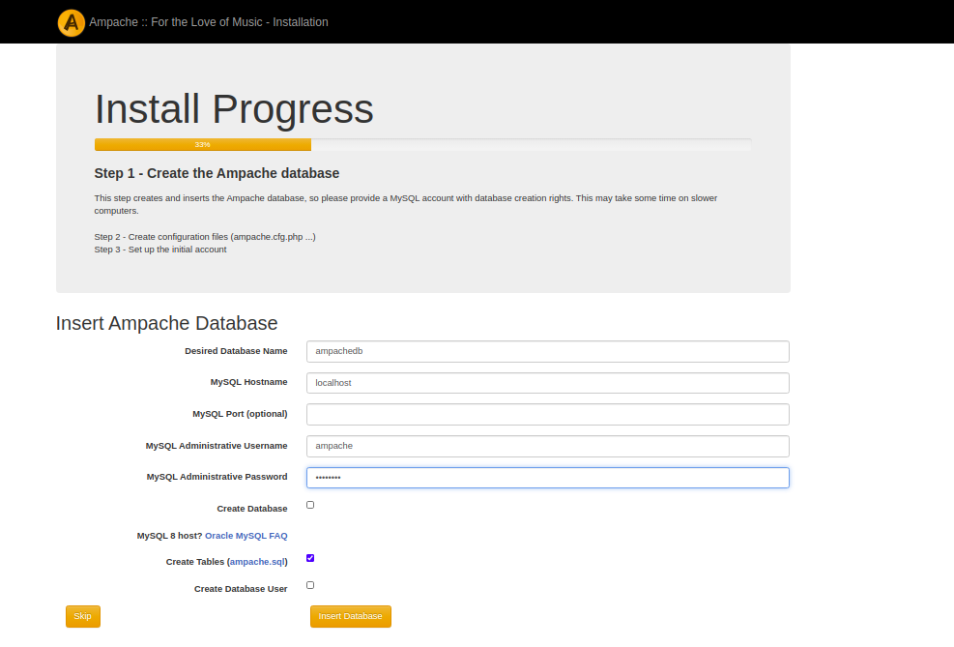954x647 pixels.
Task: Click the Ampache Installation header title
Action: tap(209, 22)
